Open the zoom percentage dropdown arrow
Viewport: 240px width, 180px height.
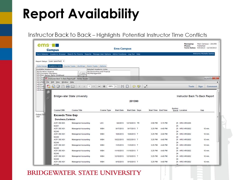coord(116,86)
